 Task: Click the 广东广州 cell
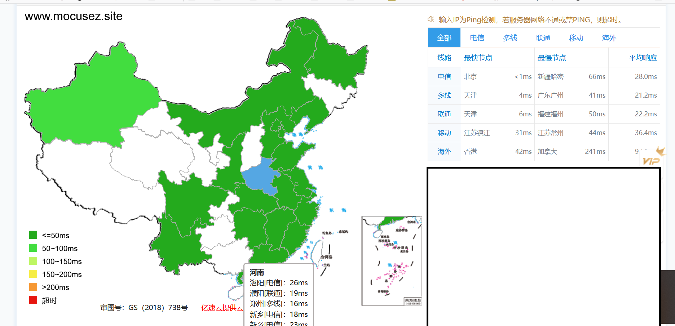[551, 95]
